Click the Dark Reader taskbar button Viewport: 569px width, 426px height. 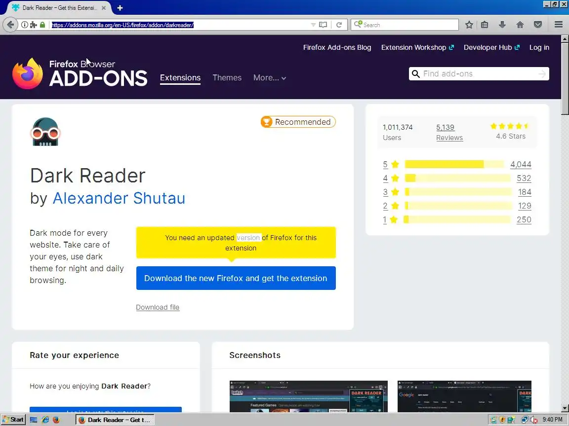point(115,420)
